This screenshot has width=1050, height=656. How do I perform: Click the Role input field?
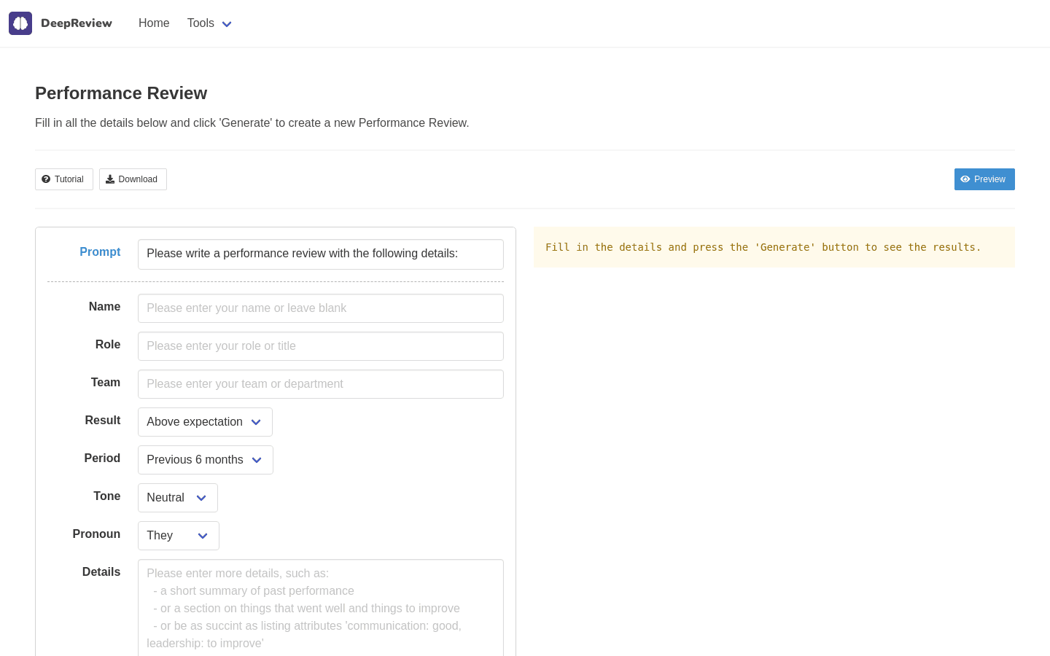pyautogui.click(x=321, y=345)
